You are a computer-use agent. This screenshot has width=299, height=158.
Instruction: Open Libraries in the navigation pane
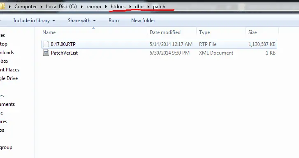coord(2,96)
